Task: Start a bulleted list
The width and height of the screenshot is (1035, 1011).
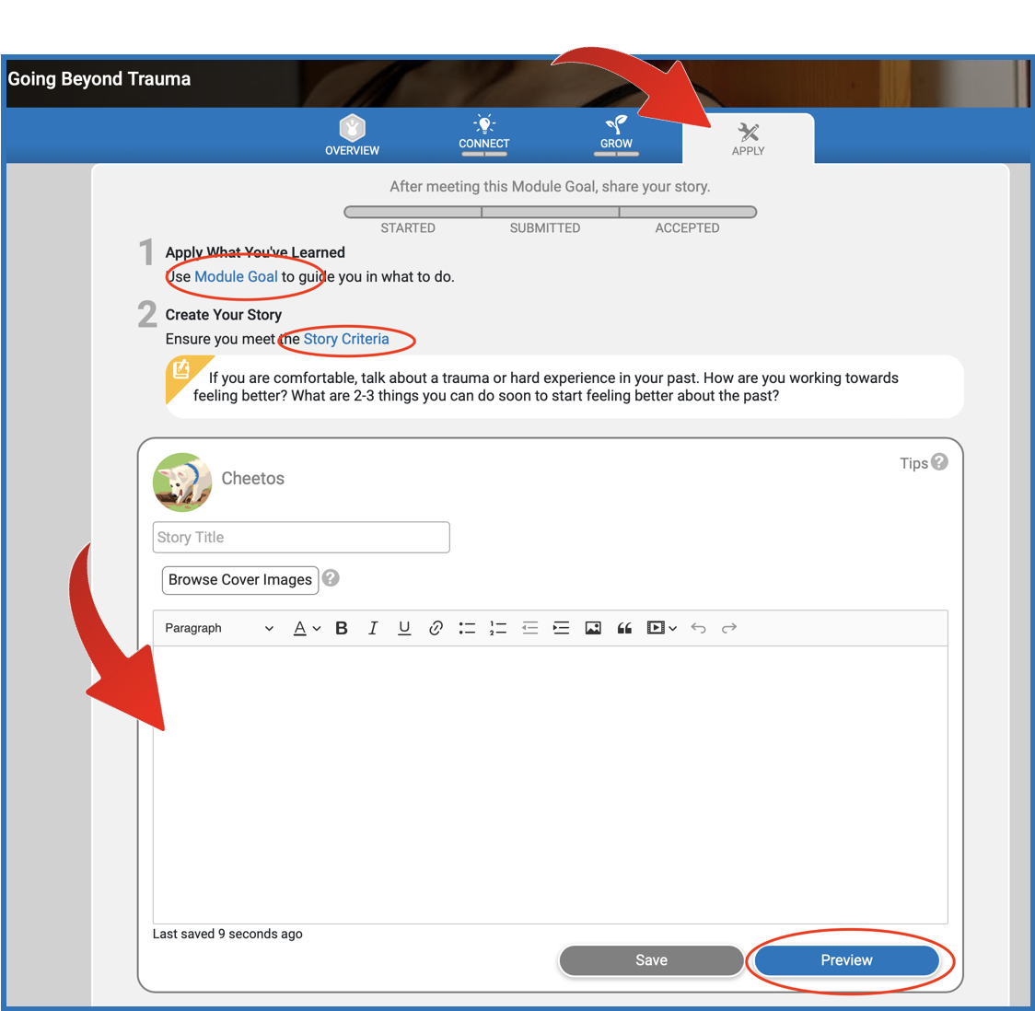Action: [x=467, y=628]
